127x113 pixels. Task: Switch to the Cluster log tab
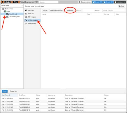click(13, 91)
